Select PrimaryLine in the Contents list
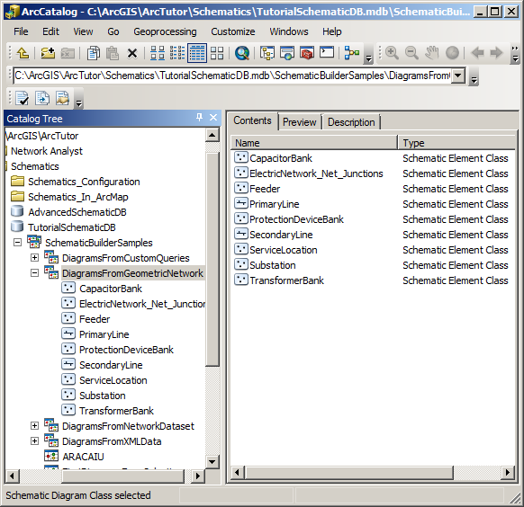Viewport: 524px width, 507px height. coord(275,204)
